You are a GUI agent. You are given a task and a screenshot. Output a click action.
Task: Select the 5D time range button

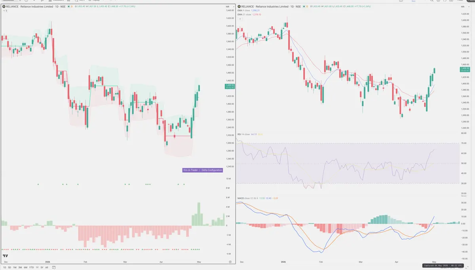pos(9,268)
